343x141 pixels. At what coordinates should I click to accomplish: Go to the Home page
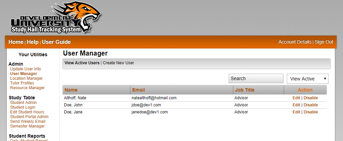16,42
